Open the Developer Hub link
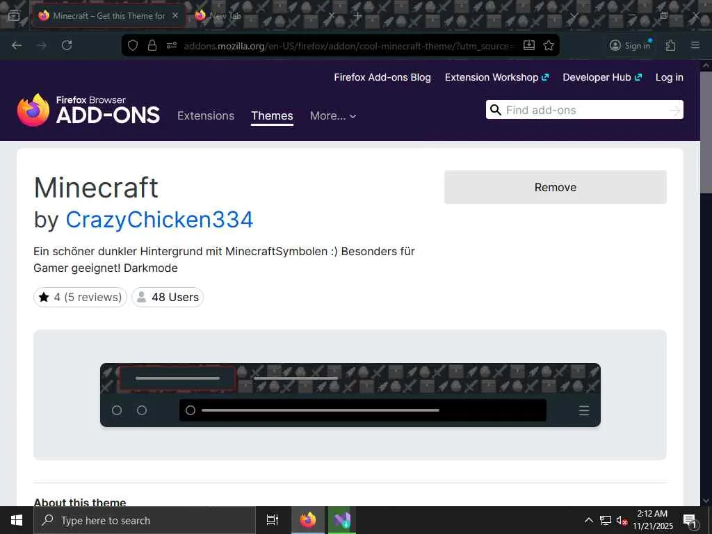 click(x=602, y=77)
